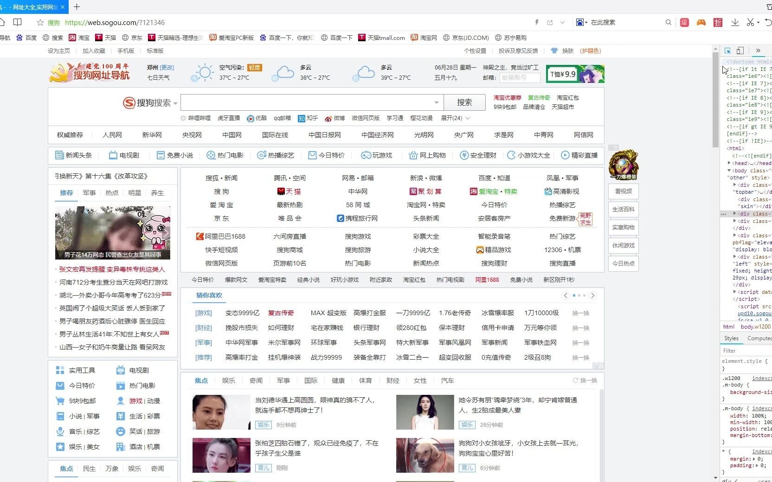Viewport: 772px width, 482px height.
Task: Toggle DevTools device toolbar icon
Action: click(740, 51)
